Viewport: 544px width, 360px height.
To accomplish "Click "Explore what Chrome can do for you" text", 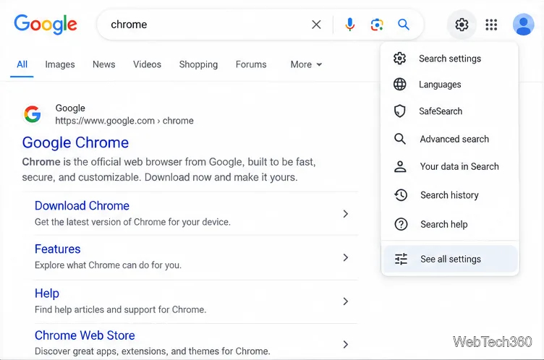I will [108, 265].
